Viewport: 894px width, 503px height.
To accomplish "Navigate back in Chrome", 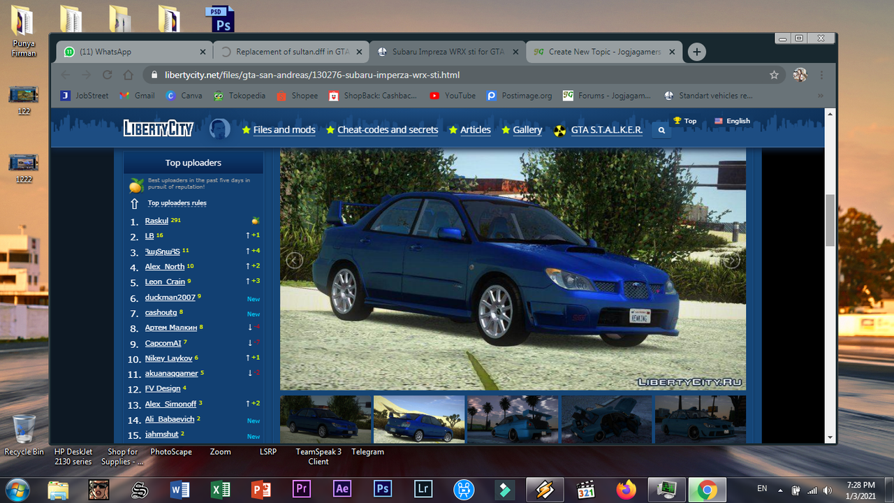I will coord(66,75).
